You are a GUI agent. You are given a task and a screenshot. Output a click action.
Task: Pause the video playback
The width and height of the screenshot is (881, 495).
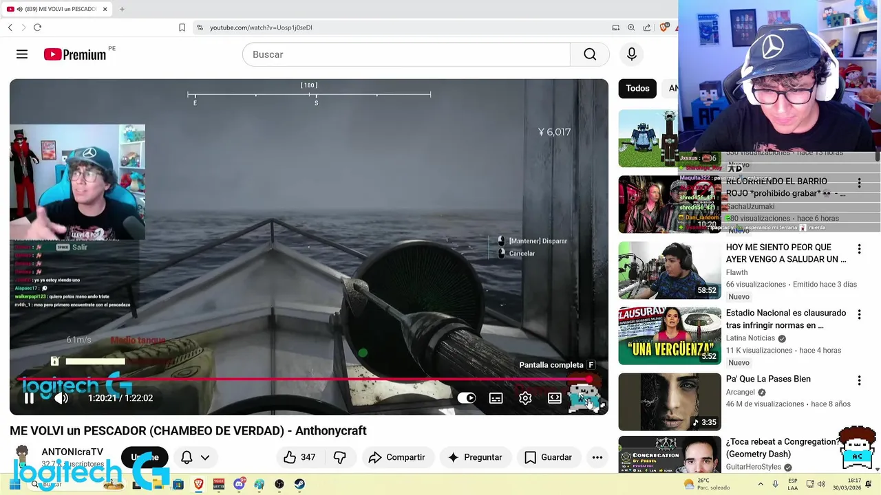pyautogui.click(x=29, y=398)
